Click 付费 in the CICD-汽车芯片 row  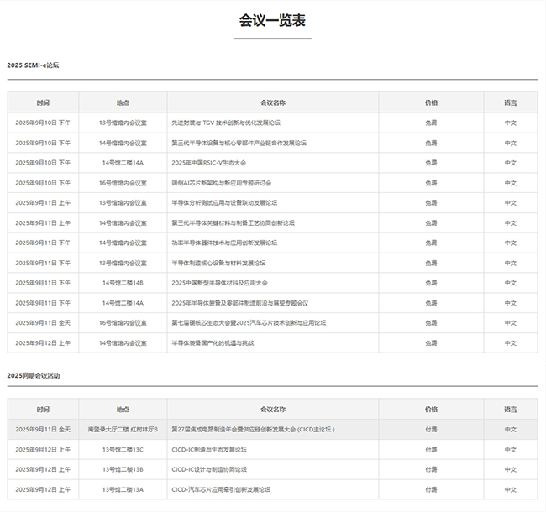click(431, 489)
